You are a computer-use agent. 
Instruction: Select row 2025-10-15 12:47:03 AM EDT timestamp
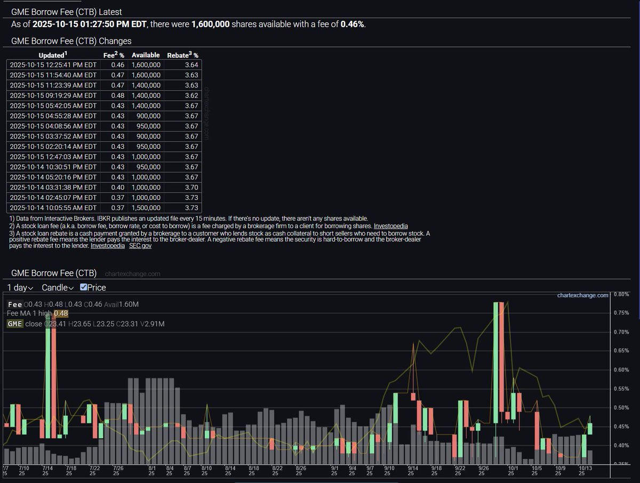pos(53,157)
